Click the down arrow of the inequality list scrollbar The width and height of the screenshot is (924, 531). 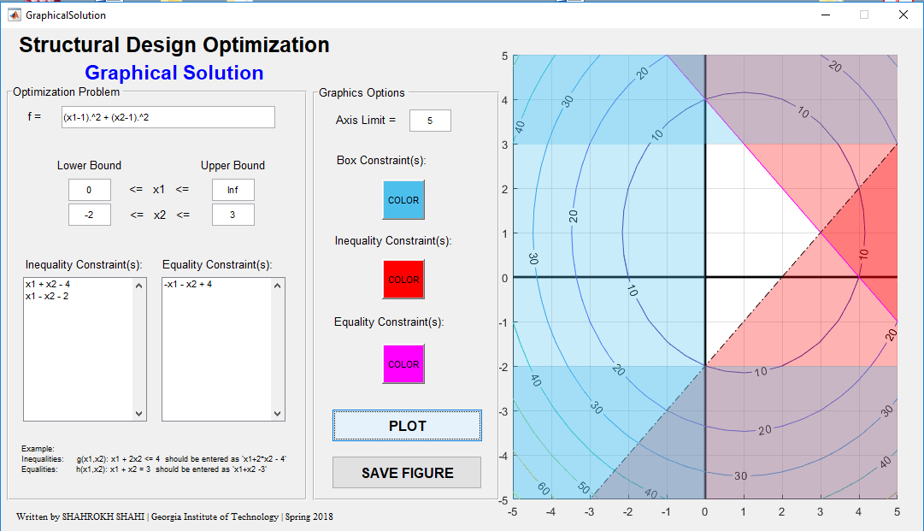click(139, 413)
